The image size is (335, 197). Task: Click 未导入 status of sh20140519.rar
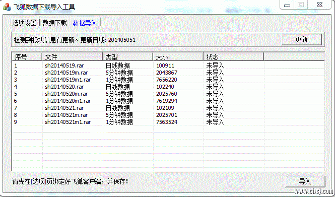click(x=215, y=65)
